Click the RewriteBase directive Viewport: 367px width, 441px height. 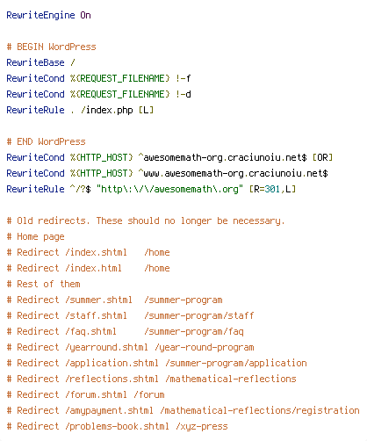coord(35,62)
